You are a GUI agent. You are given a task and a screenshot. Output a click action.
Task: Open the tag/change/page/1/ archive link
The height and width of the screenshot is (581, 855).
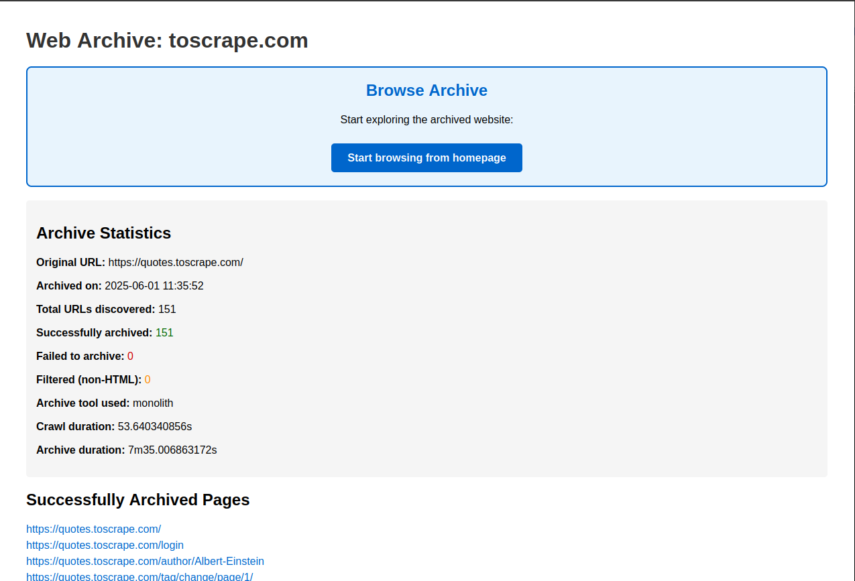(139, 576)
